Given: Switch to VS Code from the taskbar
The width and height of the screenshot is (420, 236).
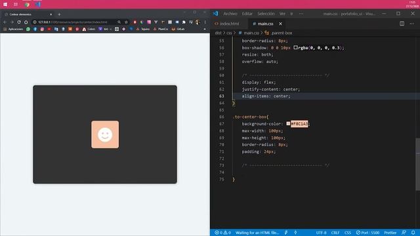Looking at the screenshot, I should click(38, 5).
